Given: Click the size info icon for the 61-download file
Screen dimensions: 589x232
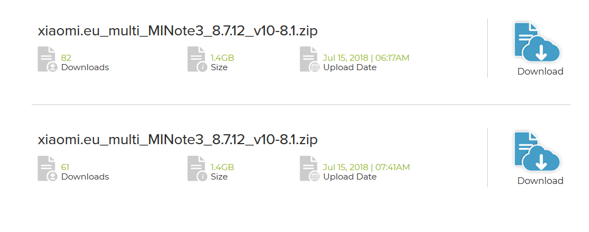Looking at the screenshot, I should pos(197,169).
